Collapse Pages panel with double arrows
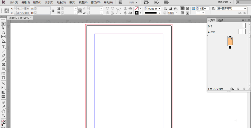 pos(243,20)
